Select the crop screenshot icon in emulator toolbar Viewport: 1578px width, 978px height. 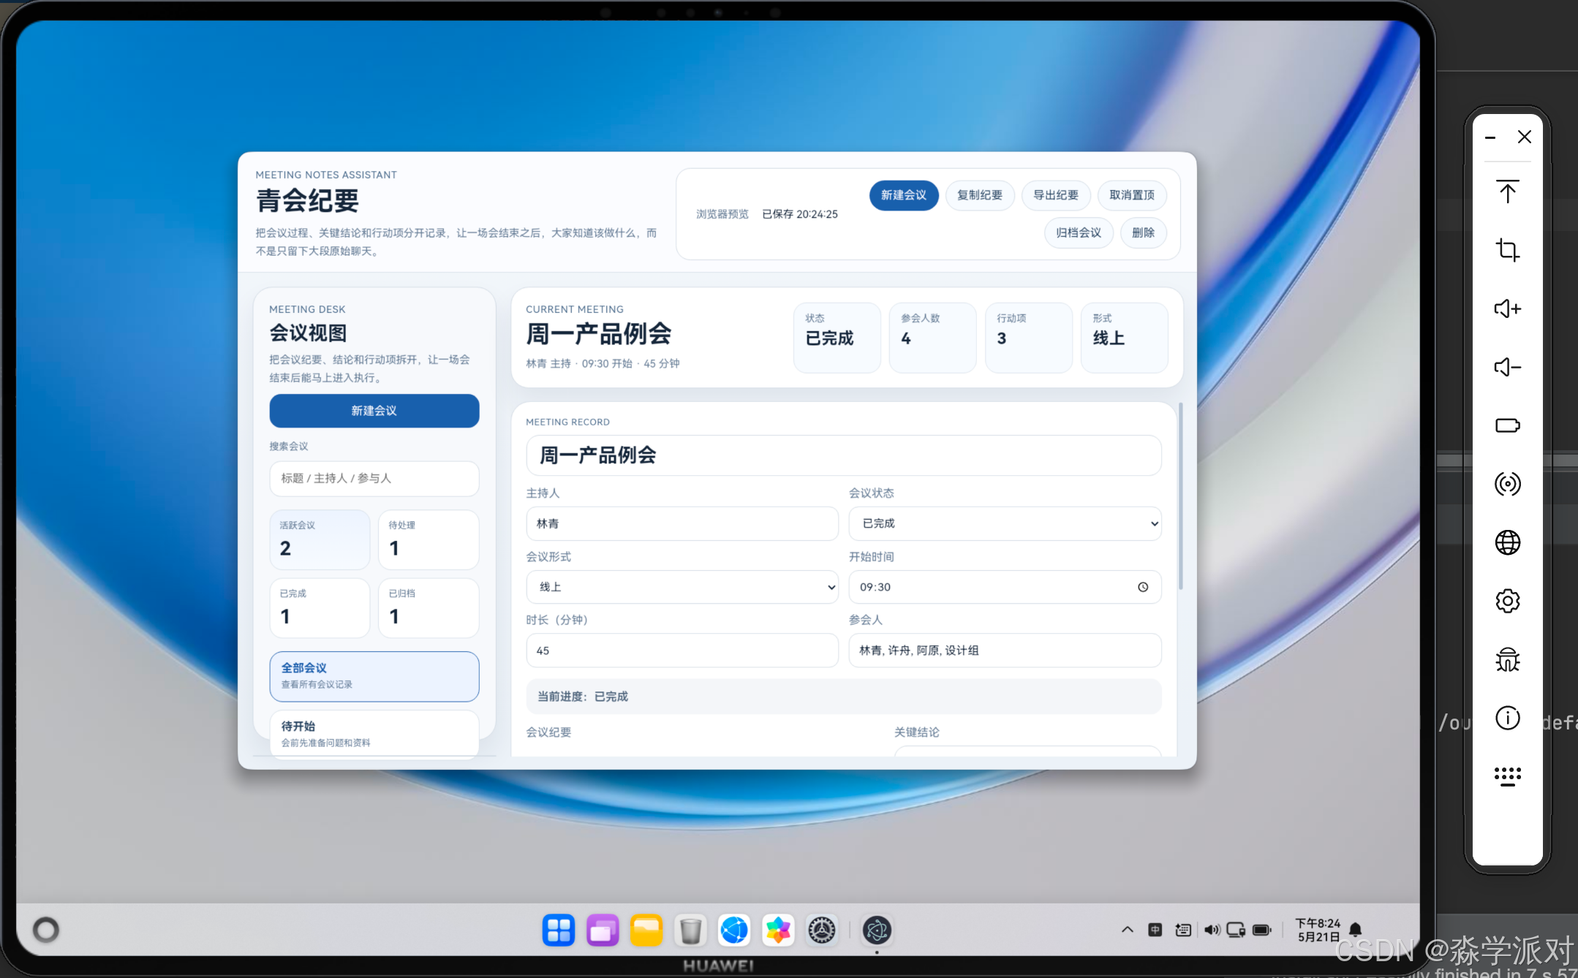pyautogui.click(x=1507, y=250)
